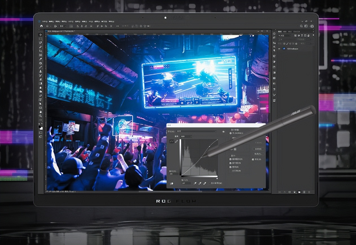
Task: Click the Home icon in options bar
Action: (41, 26)
